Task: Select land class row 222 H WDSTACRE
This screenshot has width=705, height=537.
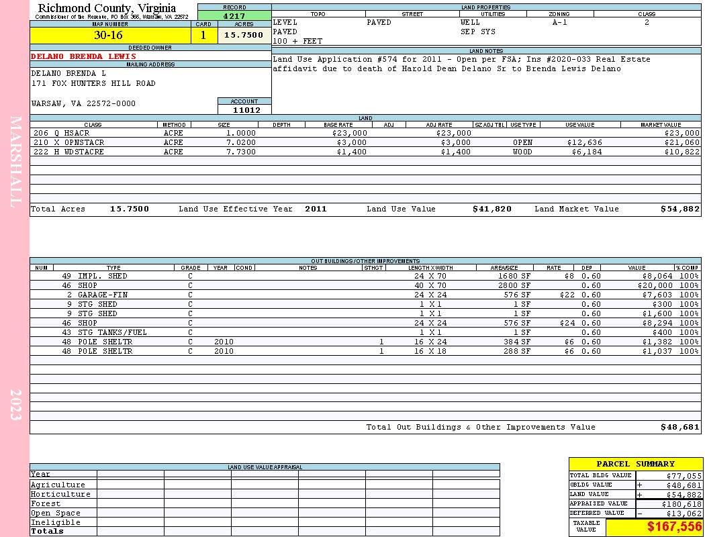Action: (365, 152)
